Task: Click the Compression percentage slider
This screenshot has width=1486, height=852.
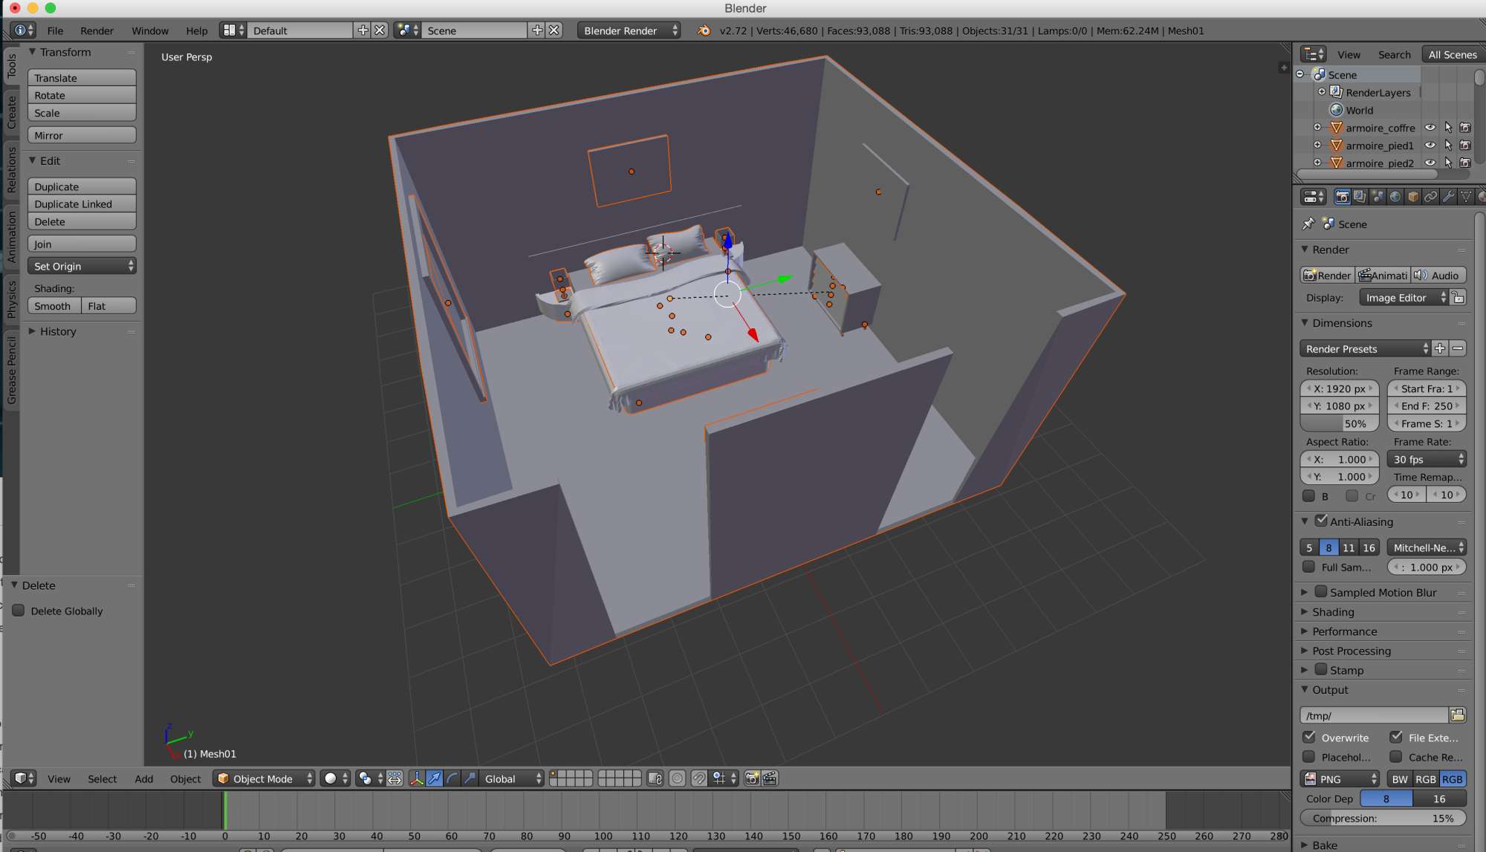Action: click(1382, 818)
